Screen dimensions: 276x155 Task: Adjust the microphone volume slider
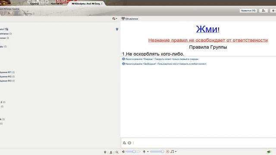pyautogui.click(x=157, y=152)
